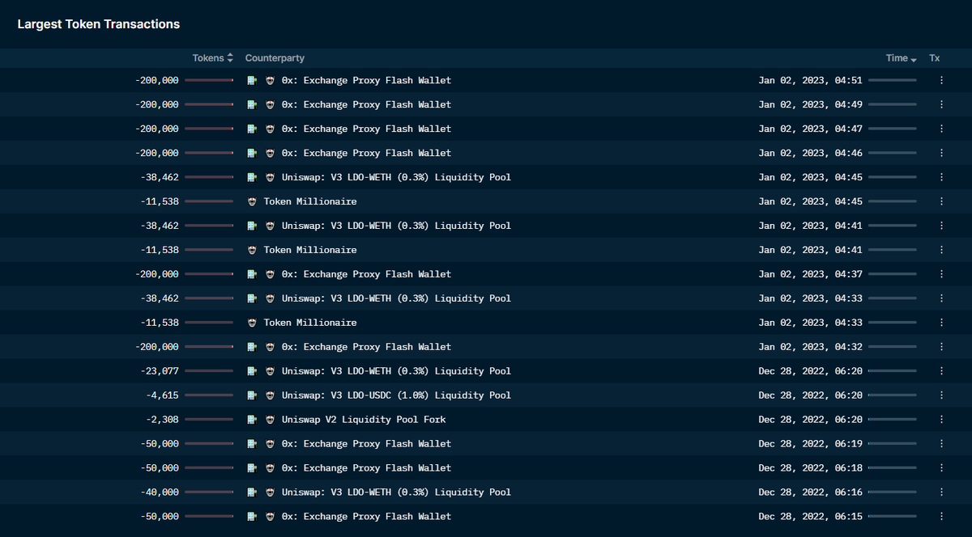This screenshot has height=537, width=972.
Task: Open the three-dot menu for the 04:37 transaction
Action: (x=941, y=274)
